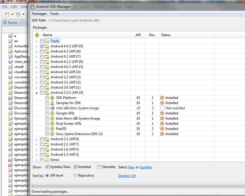
Task: Check the Tools package checkbox
Action: [x=42, y=41]
